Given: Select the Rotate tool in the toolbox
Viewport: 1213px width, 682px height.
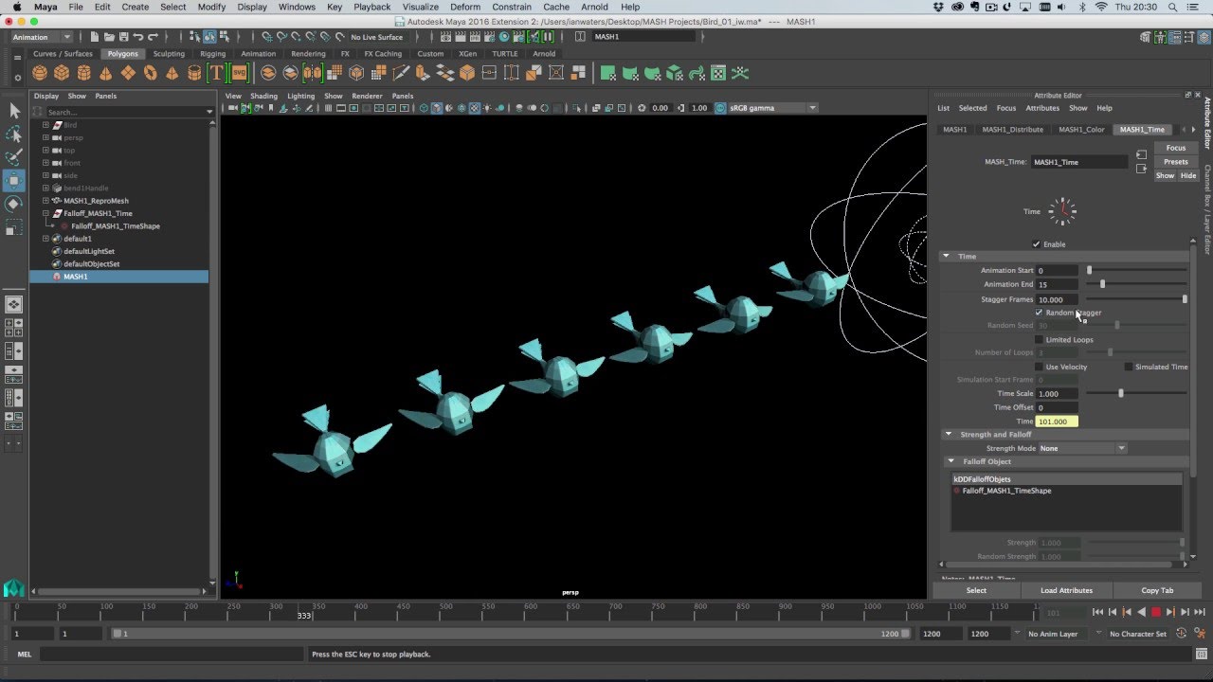Looking at the screenshot, I should tap(14, 203).
